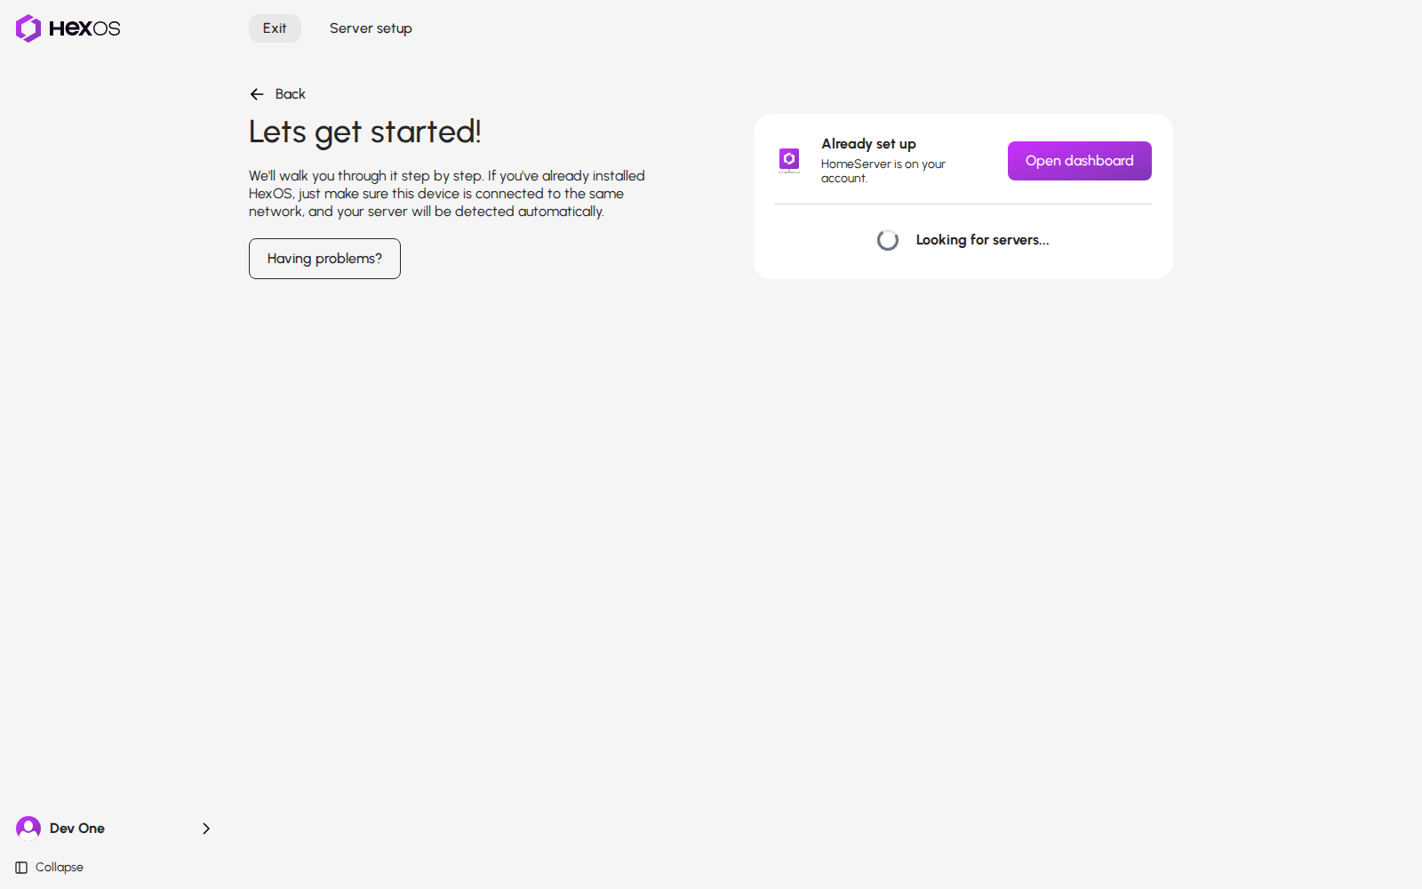Click the back arrow icon
The height and width of the screenshot is (889, 1422).
257,94
